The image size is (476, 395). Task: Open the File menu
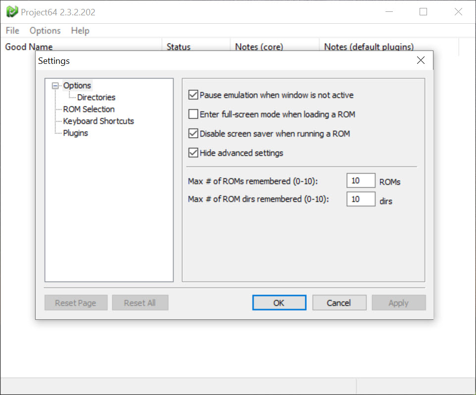12,31
